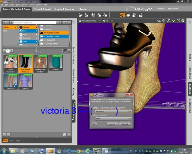192x154 pixels.
Task: Select the Fashion Gloves thumbnail
Action: [x=11, y=64]
